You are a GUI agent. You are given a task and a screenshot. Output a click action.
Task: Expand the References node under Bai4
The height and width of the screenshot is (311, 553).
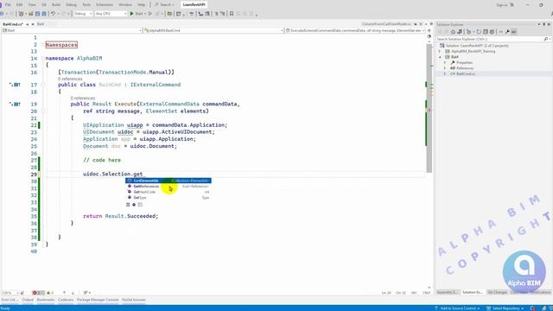[445, 68]
